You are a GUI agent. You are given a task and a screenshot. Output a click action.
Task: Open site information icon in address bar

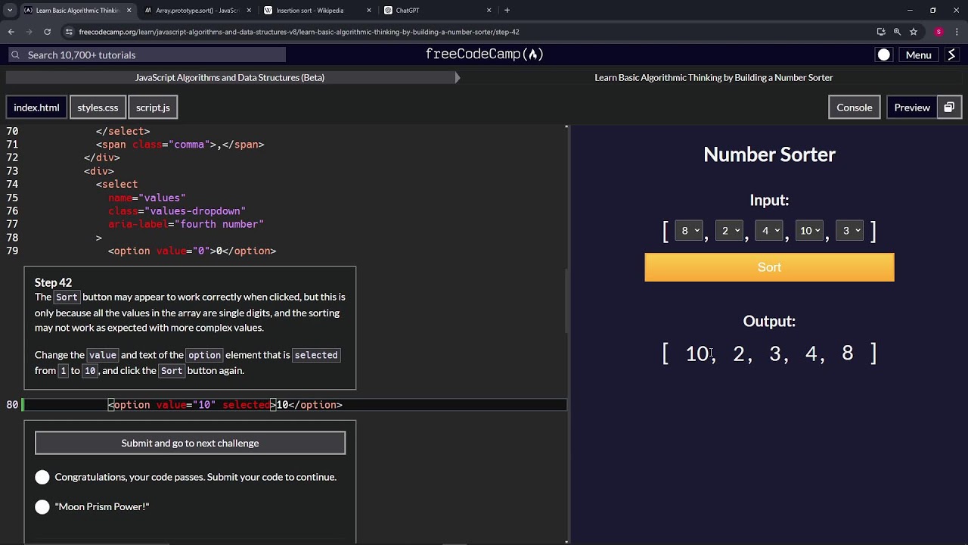[x=69, y=32]
